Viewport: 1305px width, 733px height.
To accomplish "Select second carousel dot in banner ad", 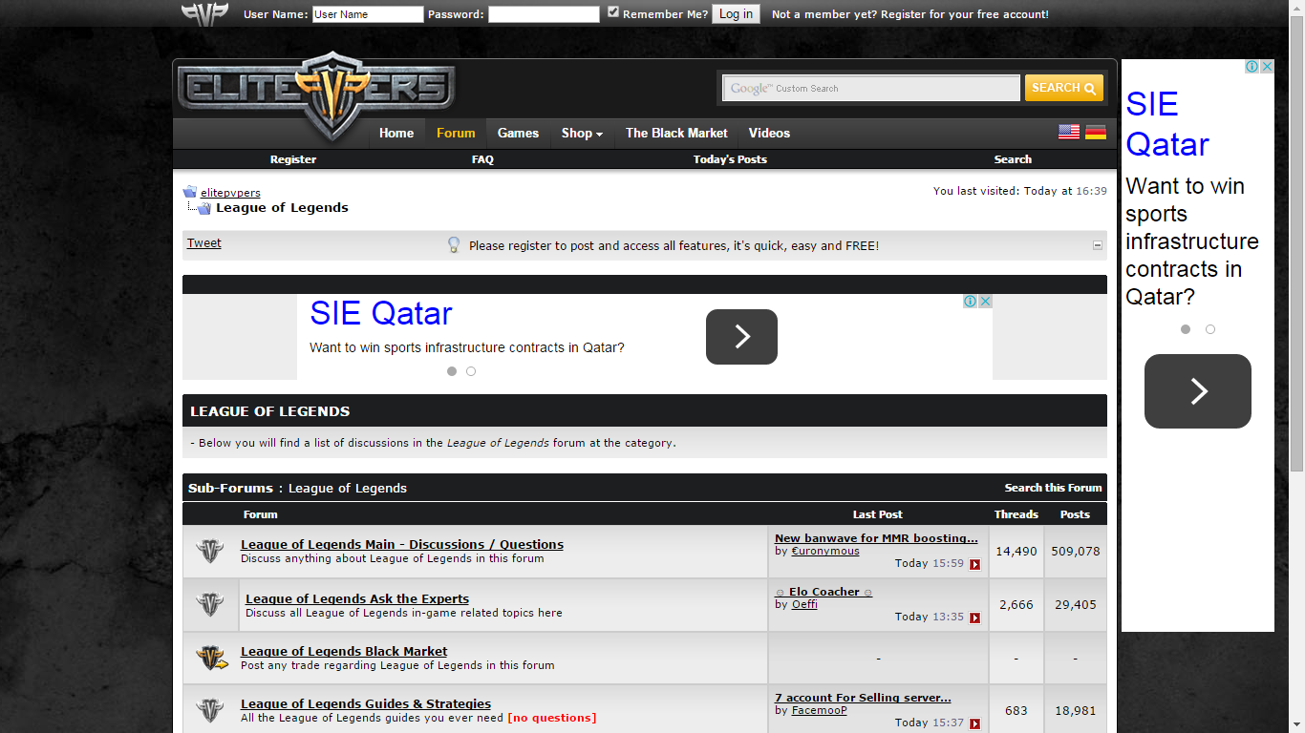I will pyautogui.click(x=471, y=371).
